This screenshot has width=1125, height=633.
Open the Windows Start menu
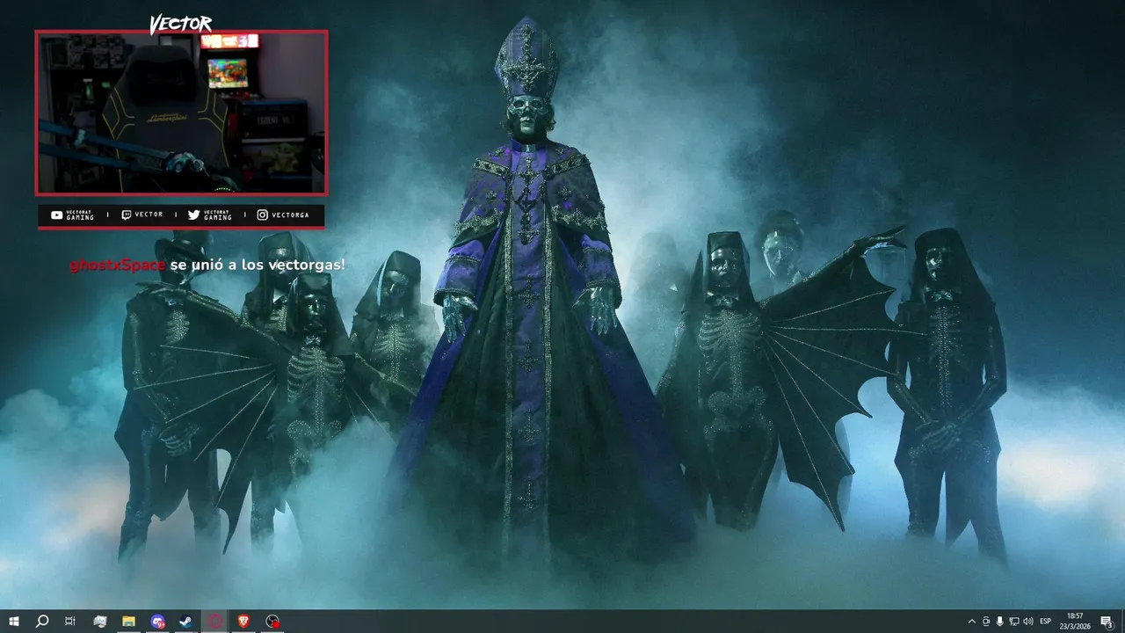[14, 622]
